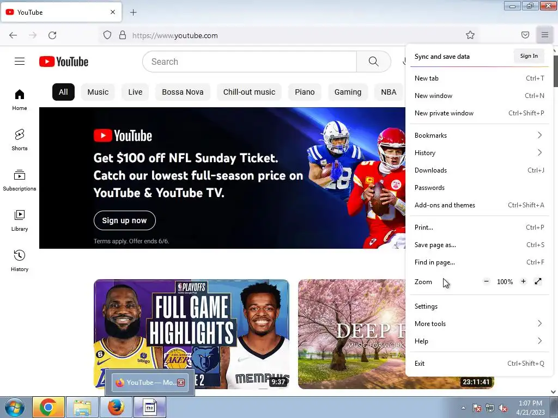Select the Piano filter chip

(x=305, y=92)
